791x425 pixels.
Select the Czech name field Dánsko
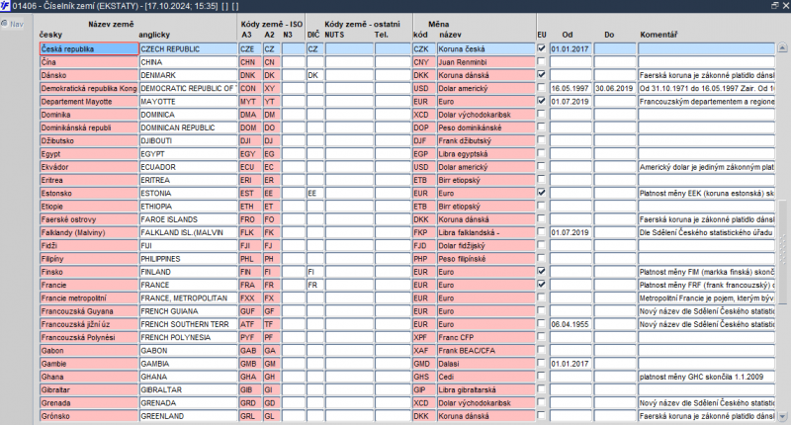89,75
